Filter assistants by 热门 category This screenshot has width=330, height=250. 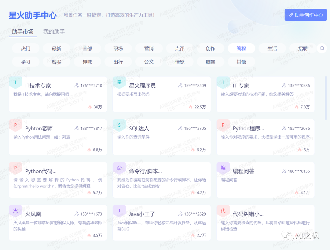point(26,49)
